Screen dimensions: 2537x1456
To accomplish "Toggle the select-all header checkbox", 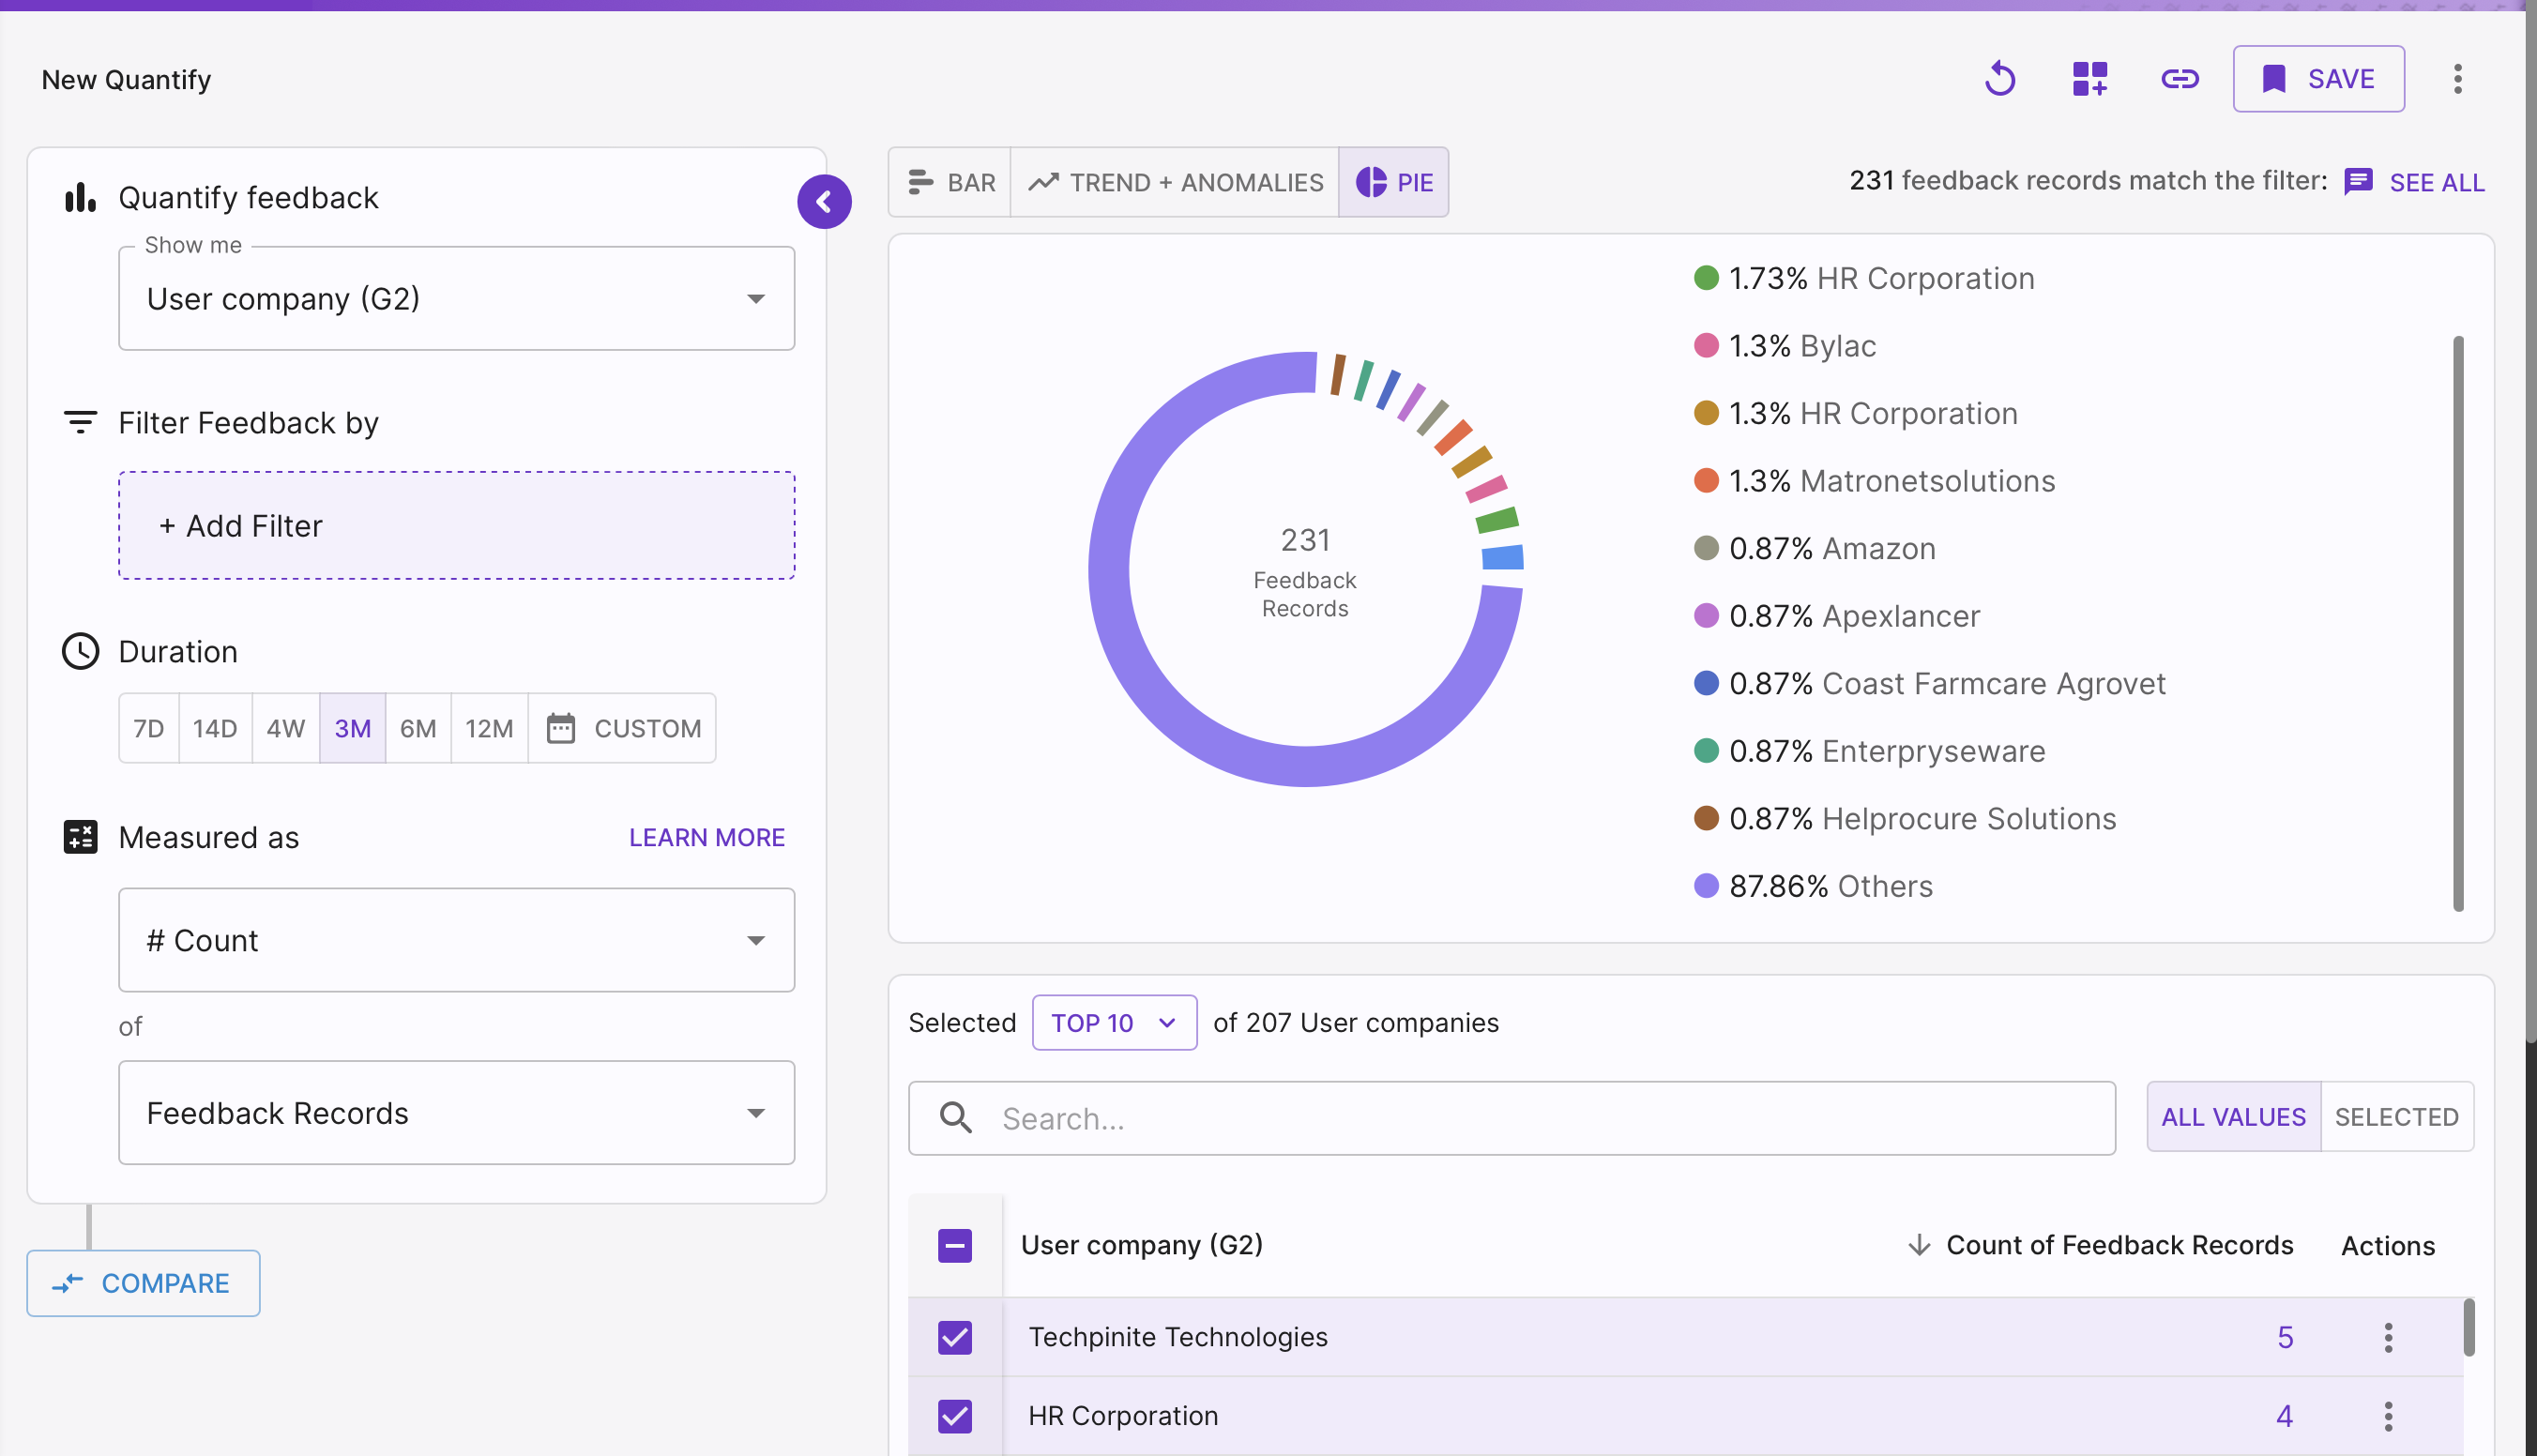I will [955, 1246].
